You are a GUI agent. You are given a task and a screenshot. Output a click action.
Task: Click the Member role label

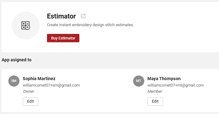point(155,92)
